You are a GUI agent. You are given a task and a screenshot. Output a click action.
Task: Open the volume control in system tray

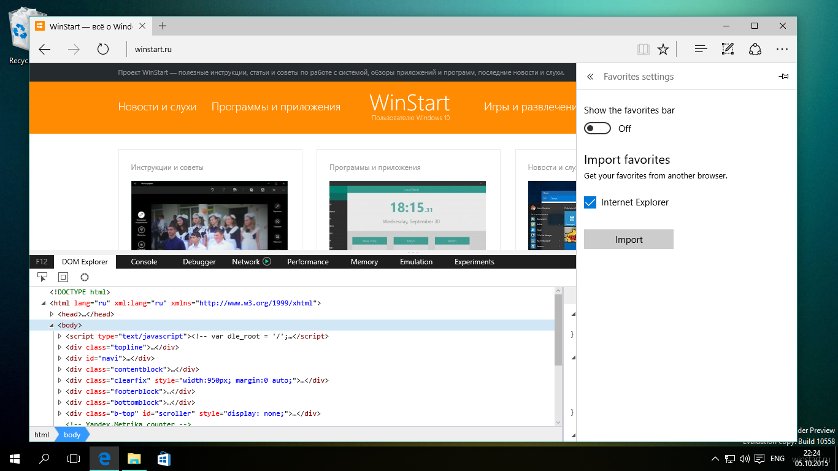(745, 458)
